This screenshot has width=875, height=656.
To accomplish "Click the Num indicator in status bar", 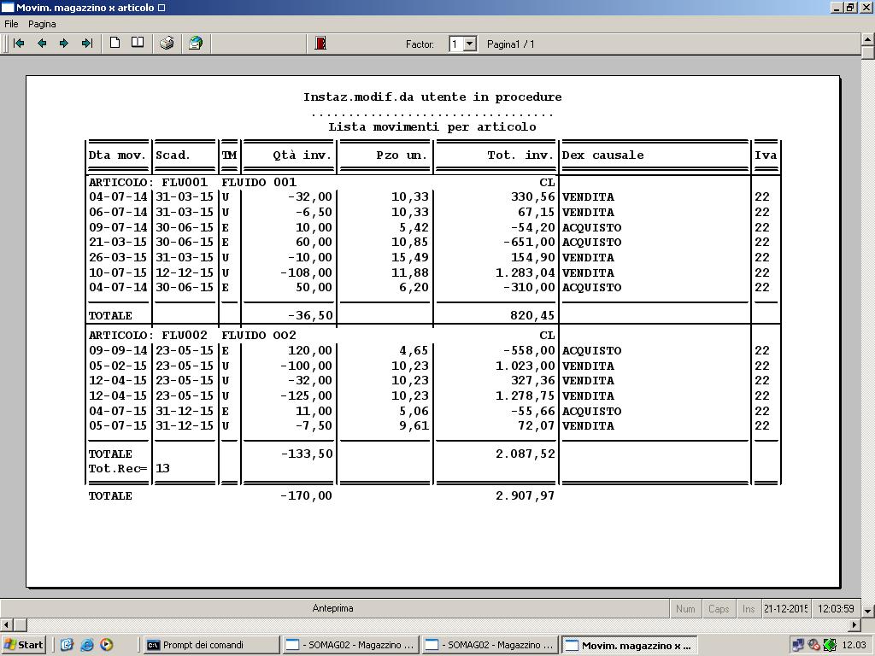I will [685, 608].
